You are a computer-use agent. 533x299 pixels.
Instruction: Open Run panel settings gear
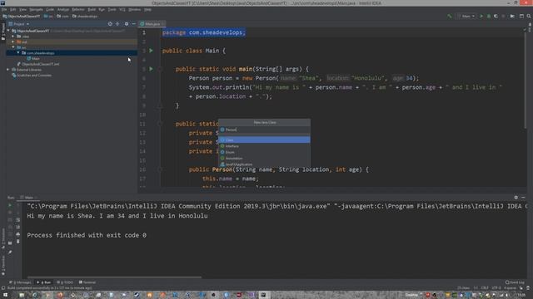pos(516,198)
